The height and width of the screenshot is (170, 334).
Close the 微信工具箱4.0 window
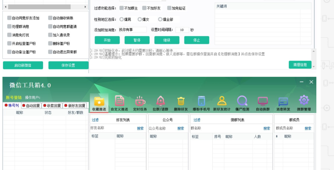[x=311, y=82]
